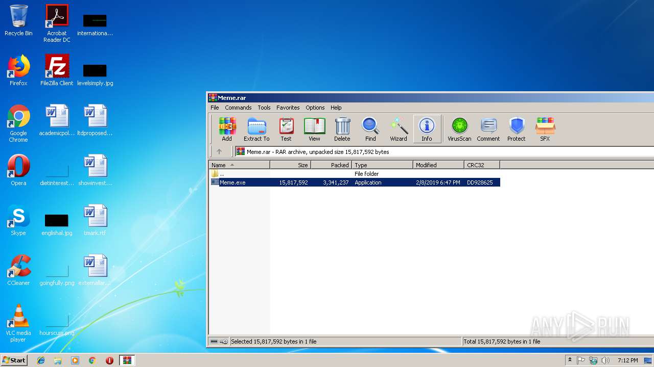The height and width of the screenshot is (367, 654).
Task: Select the CCleaner desktop shortcut
Action: [x=18, y=270]
